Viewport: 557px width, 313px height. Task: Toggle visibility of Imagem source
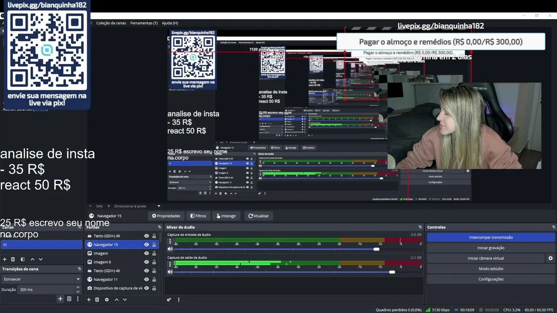147,253
